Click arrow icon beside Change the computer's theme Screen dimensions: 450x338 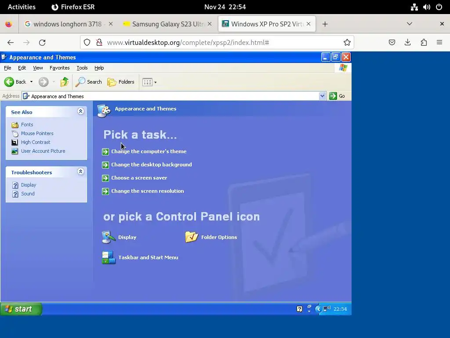pyautogui.click(x=105, y=151)
